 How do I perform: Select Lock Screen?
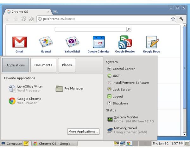tap(119, 90)
